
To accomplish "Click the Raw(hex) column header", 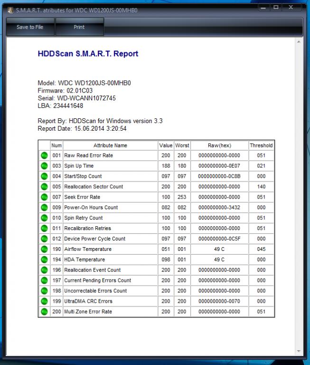I will [219, 145].
